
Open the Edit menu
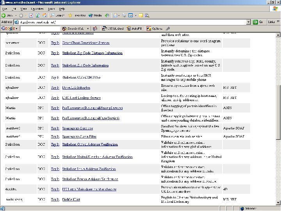pos(14,9)
